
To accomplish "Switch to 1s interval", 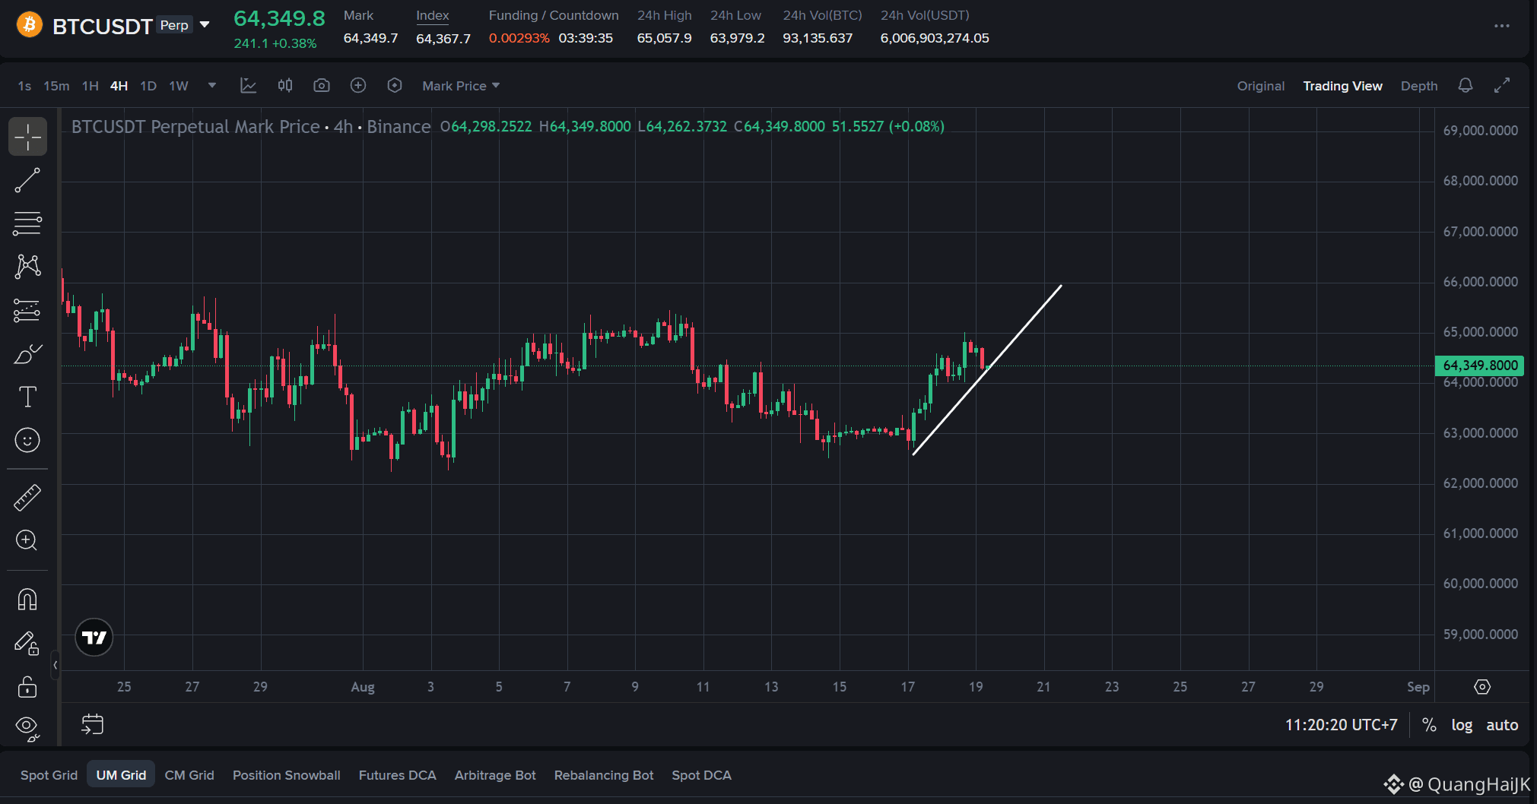I will click(24, 86).
